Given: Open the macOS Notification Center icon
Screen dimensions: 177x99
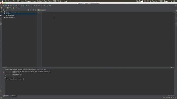Looking at the screenshot, I should (x=174, y=1).
